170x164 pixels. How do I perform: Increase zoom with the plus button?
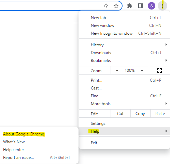(x=142, y=70)
